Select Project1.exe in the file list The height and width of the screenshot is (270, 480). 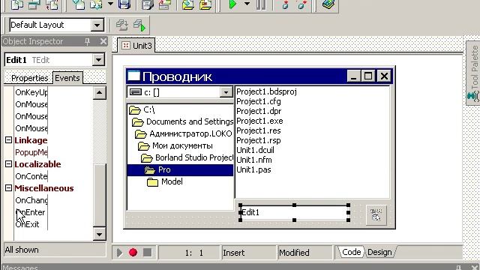(259, 121)
